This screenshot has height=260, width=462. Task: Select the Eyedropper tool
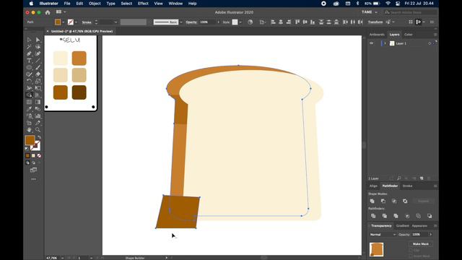[29, 109]
